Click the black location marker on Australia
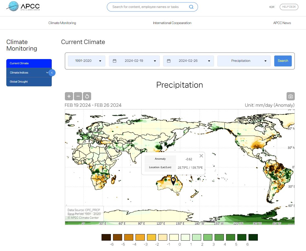This screenshot has height=251, width=306. [x=173, y=181]
